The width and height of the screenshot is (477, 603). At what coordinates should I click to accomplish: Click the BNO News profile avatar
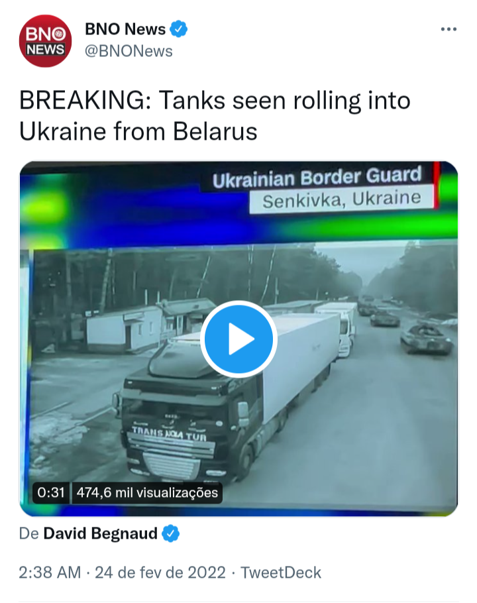(x=45, y=41)
